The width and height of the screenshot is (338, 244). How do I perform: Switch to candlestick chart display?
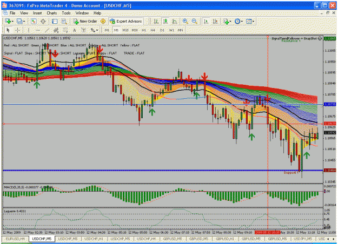tap(165, 21)
